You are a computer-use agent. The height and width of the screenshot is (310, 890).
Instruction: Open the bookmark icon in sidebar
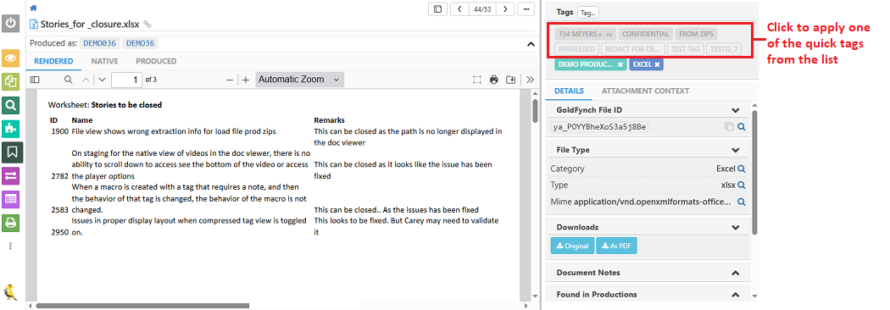[12, 152]
